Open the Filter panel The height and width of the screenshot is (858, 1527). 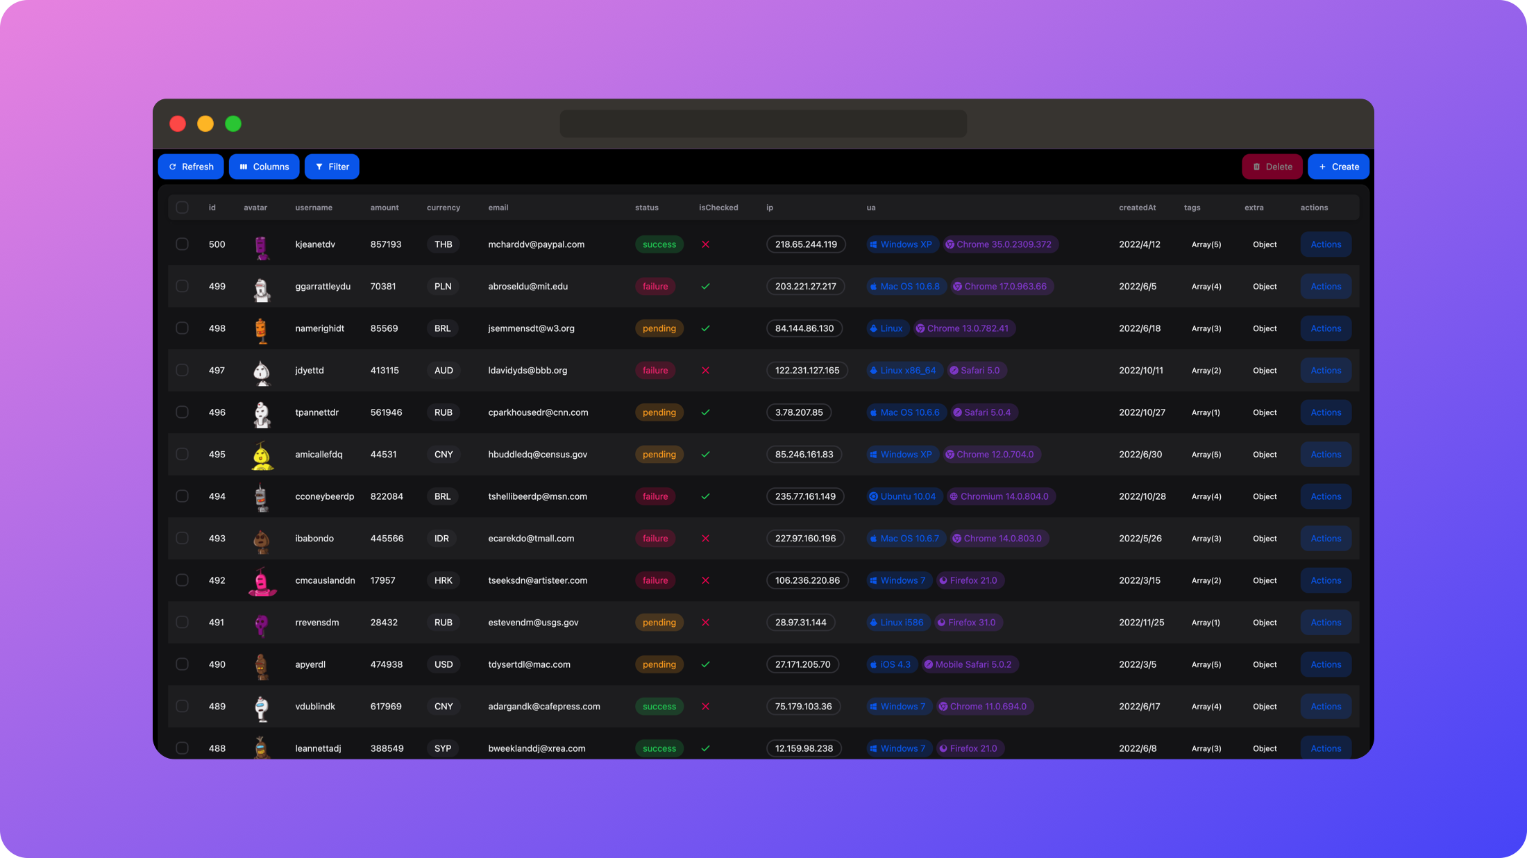pos(332,167)
